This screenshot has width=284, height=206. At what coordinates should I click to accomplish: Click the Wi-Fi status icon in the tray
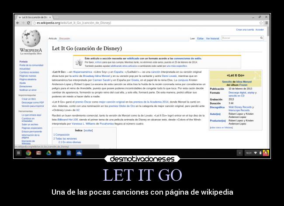tap(256, 153)
